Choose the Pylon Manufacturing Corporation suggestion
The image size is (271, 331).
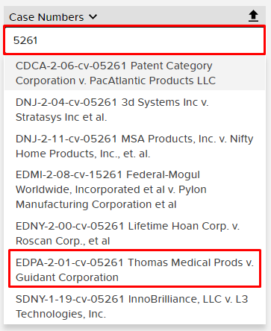click(x=96, y=204)
